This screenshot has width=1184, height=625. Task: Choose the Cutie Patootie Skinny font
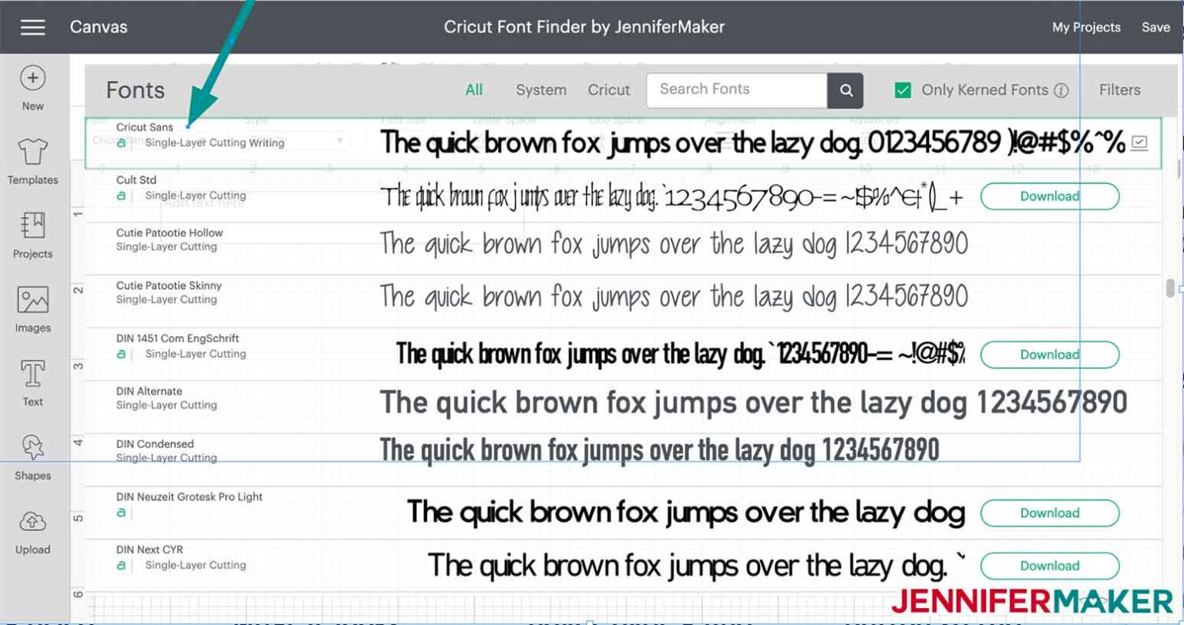(x=169, y=285)
